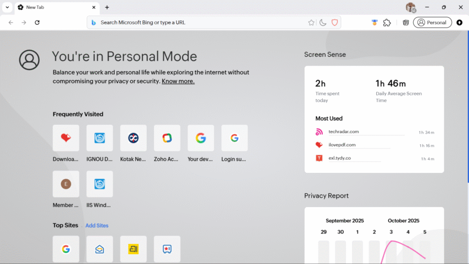Image resolution: width=469 pixels, height=264 pixels.
Task: Expand the tab search chevron
Action: click(x=7, y=7)
